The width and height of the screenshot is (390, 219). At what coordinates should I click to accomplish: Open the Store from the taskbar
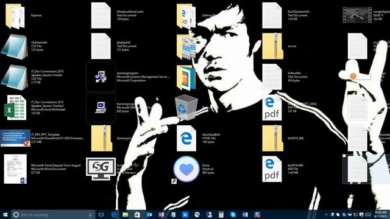[x=137, y=215]
